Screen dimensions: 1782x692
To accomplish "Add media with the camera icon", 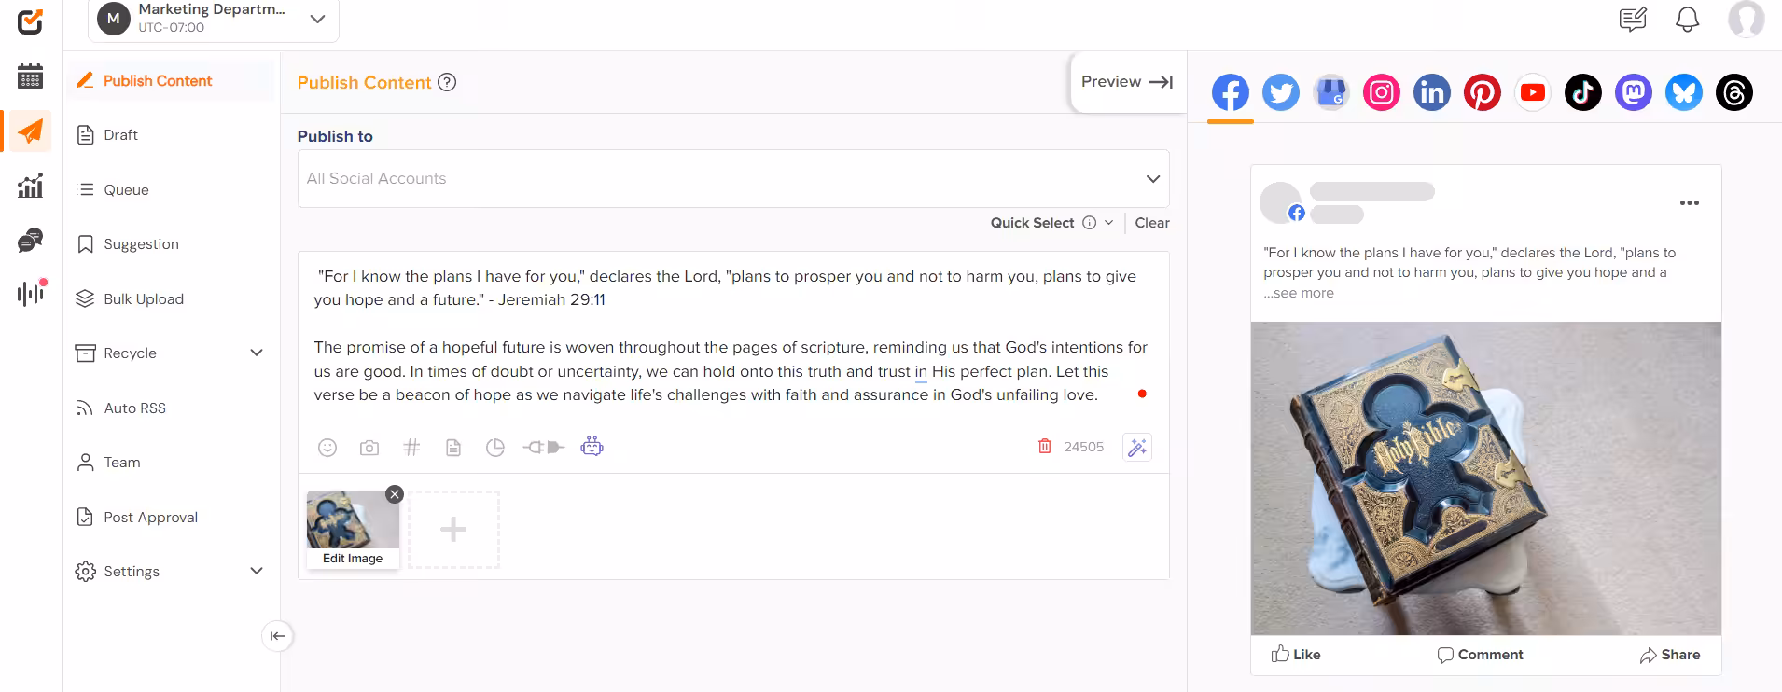I will tap(369, 448).
